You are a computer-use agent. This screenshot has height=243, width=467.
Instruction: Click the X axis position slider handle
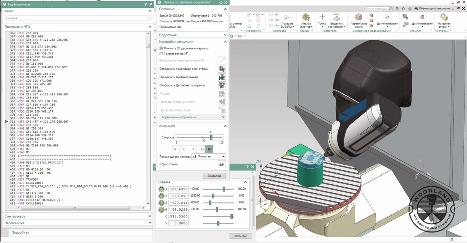pyautogui.click(x=224, y=189)
